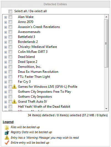
Task: Expand the Dead Island entry
Action: pos(6,57)
